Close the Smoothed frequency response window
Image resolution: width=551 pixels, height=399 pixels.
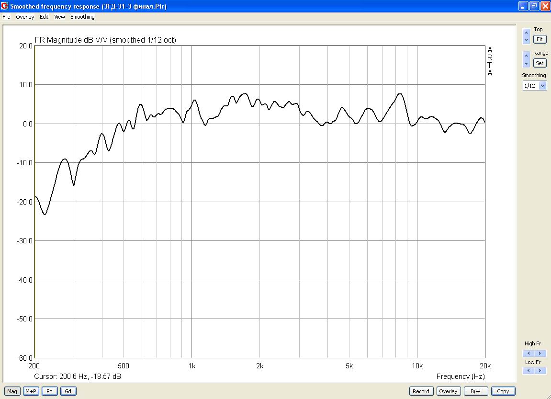(x=545, y=6)
